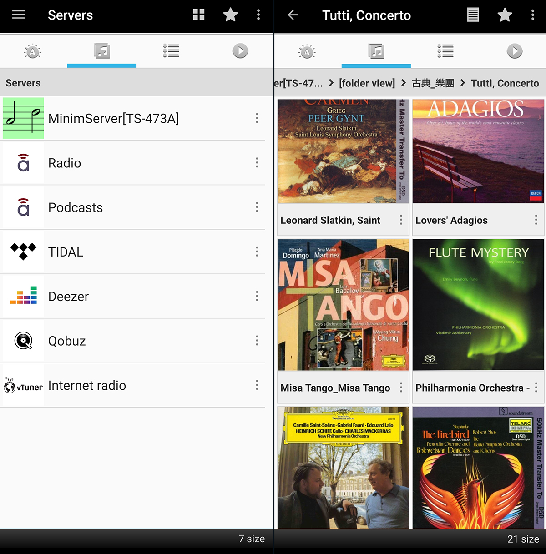Screen dimensions: 546x554
Task: Tap favorites star in Tutti, Concerto header
Action: tap(505, 15)
